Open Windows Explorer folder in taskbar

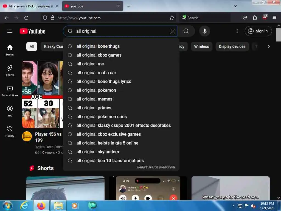tap(58, 206)
